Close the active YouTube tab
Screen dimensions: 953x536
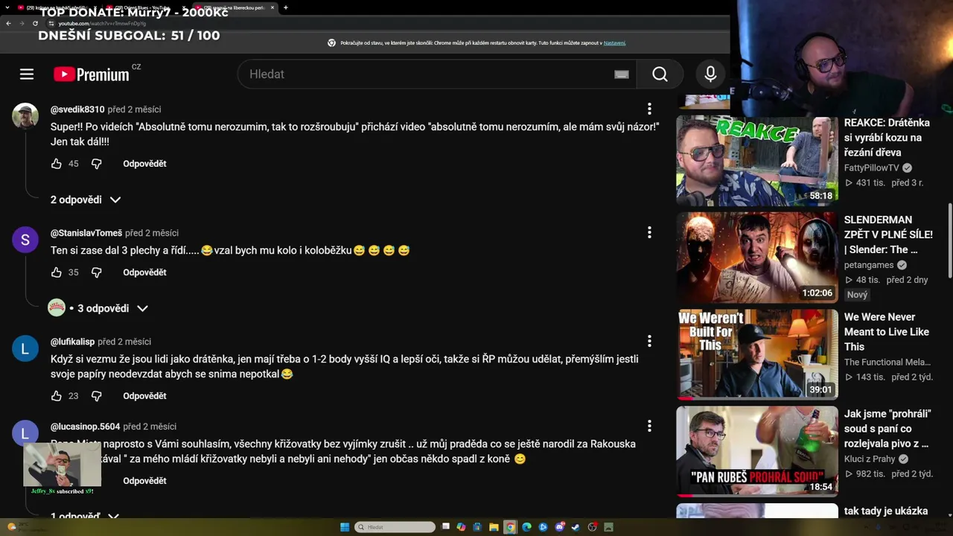coord(272,7)
